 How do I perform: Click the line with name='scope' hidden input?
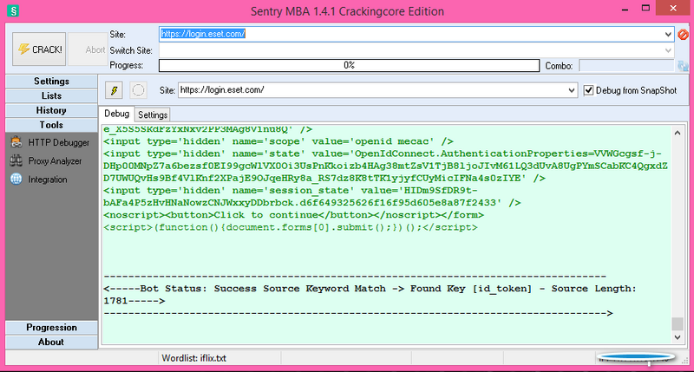point(278,141)
